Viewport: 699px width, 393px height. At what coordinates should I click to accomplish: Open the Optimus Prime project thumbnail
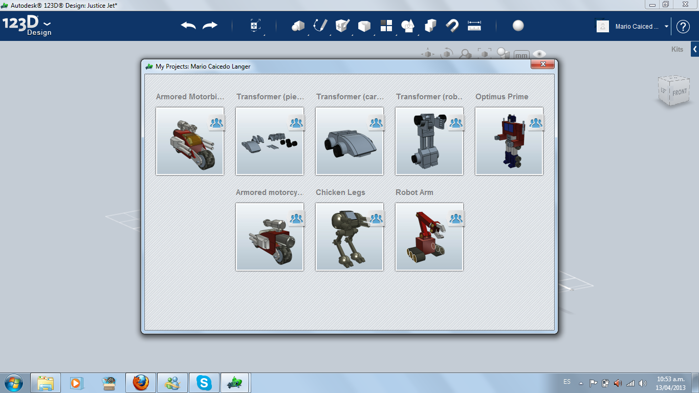coord(509,141)
